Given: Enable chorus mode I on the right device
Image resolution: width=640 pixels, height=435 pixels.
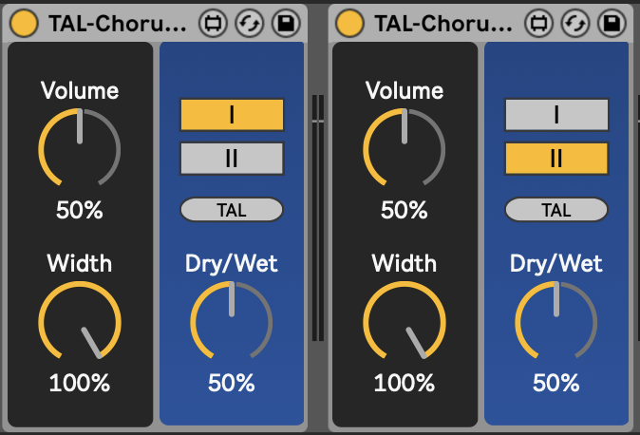Looking at the screenshot, I should click(556, 115).
